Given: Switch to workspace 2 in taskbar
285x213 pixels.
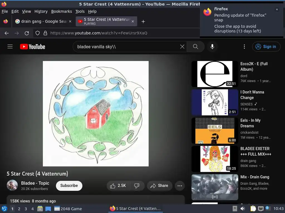Looking at the screenshot, I should (x=19, y=209).
